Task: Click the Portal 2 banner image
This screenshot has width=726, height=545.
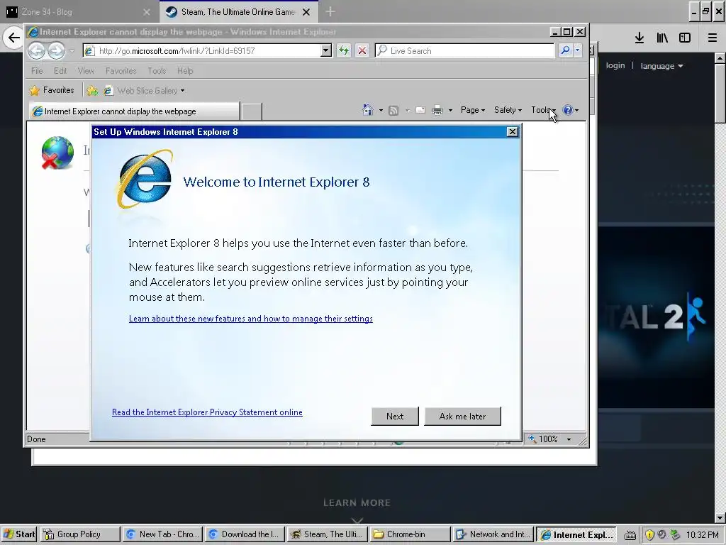Action: [x=657, y=317]
